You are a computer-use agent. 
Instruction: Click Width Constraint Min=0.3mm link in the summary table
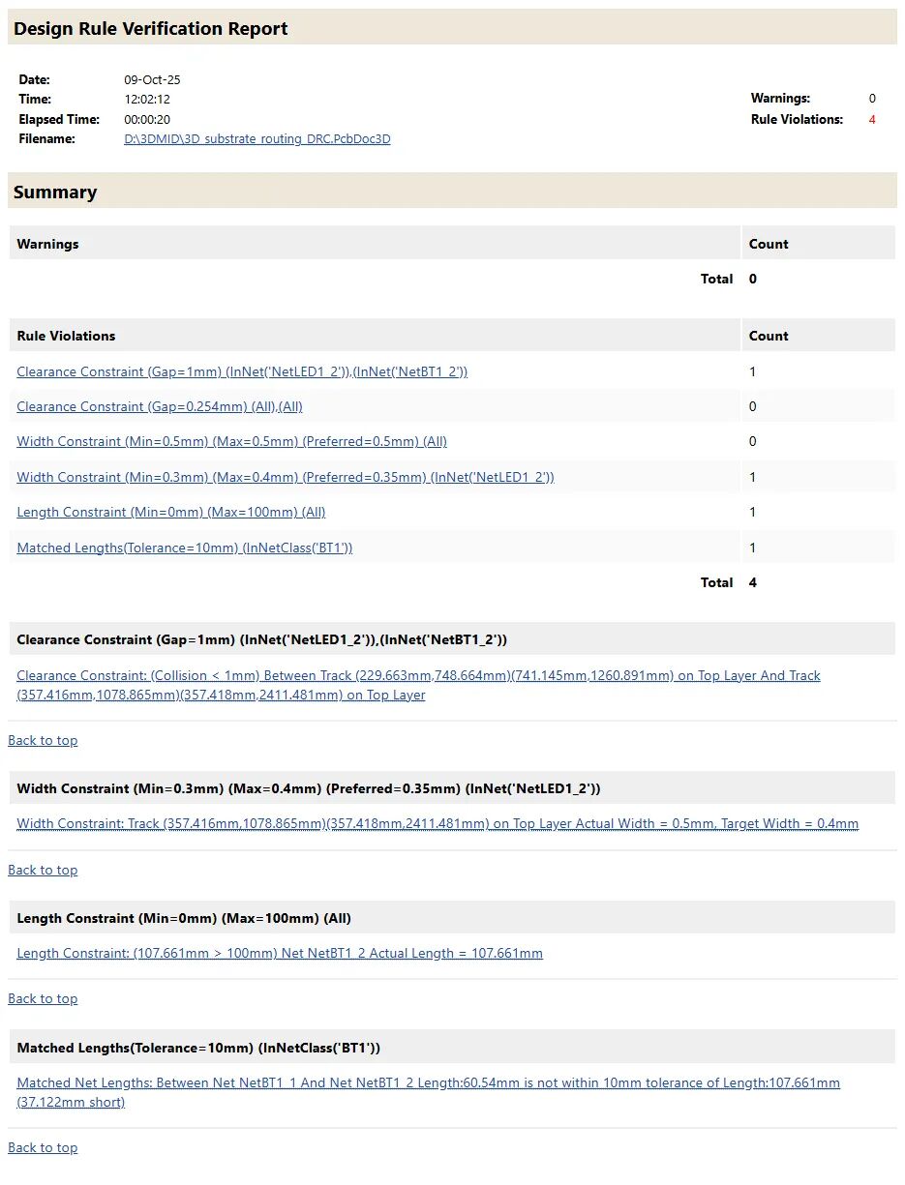pyautogui.click(x=285, y=477)
